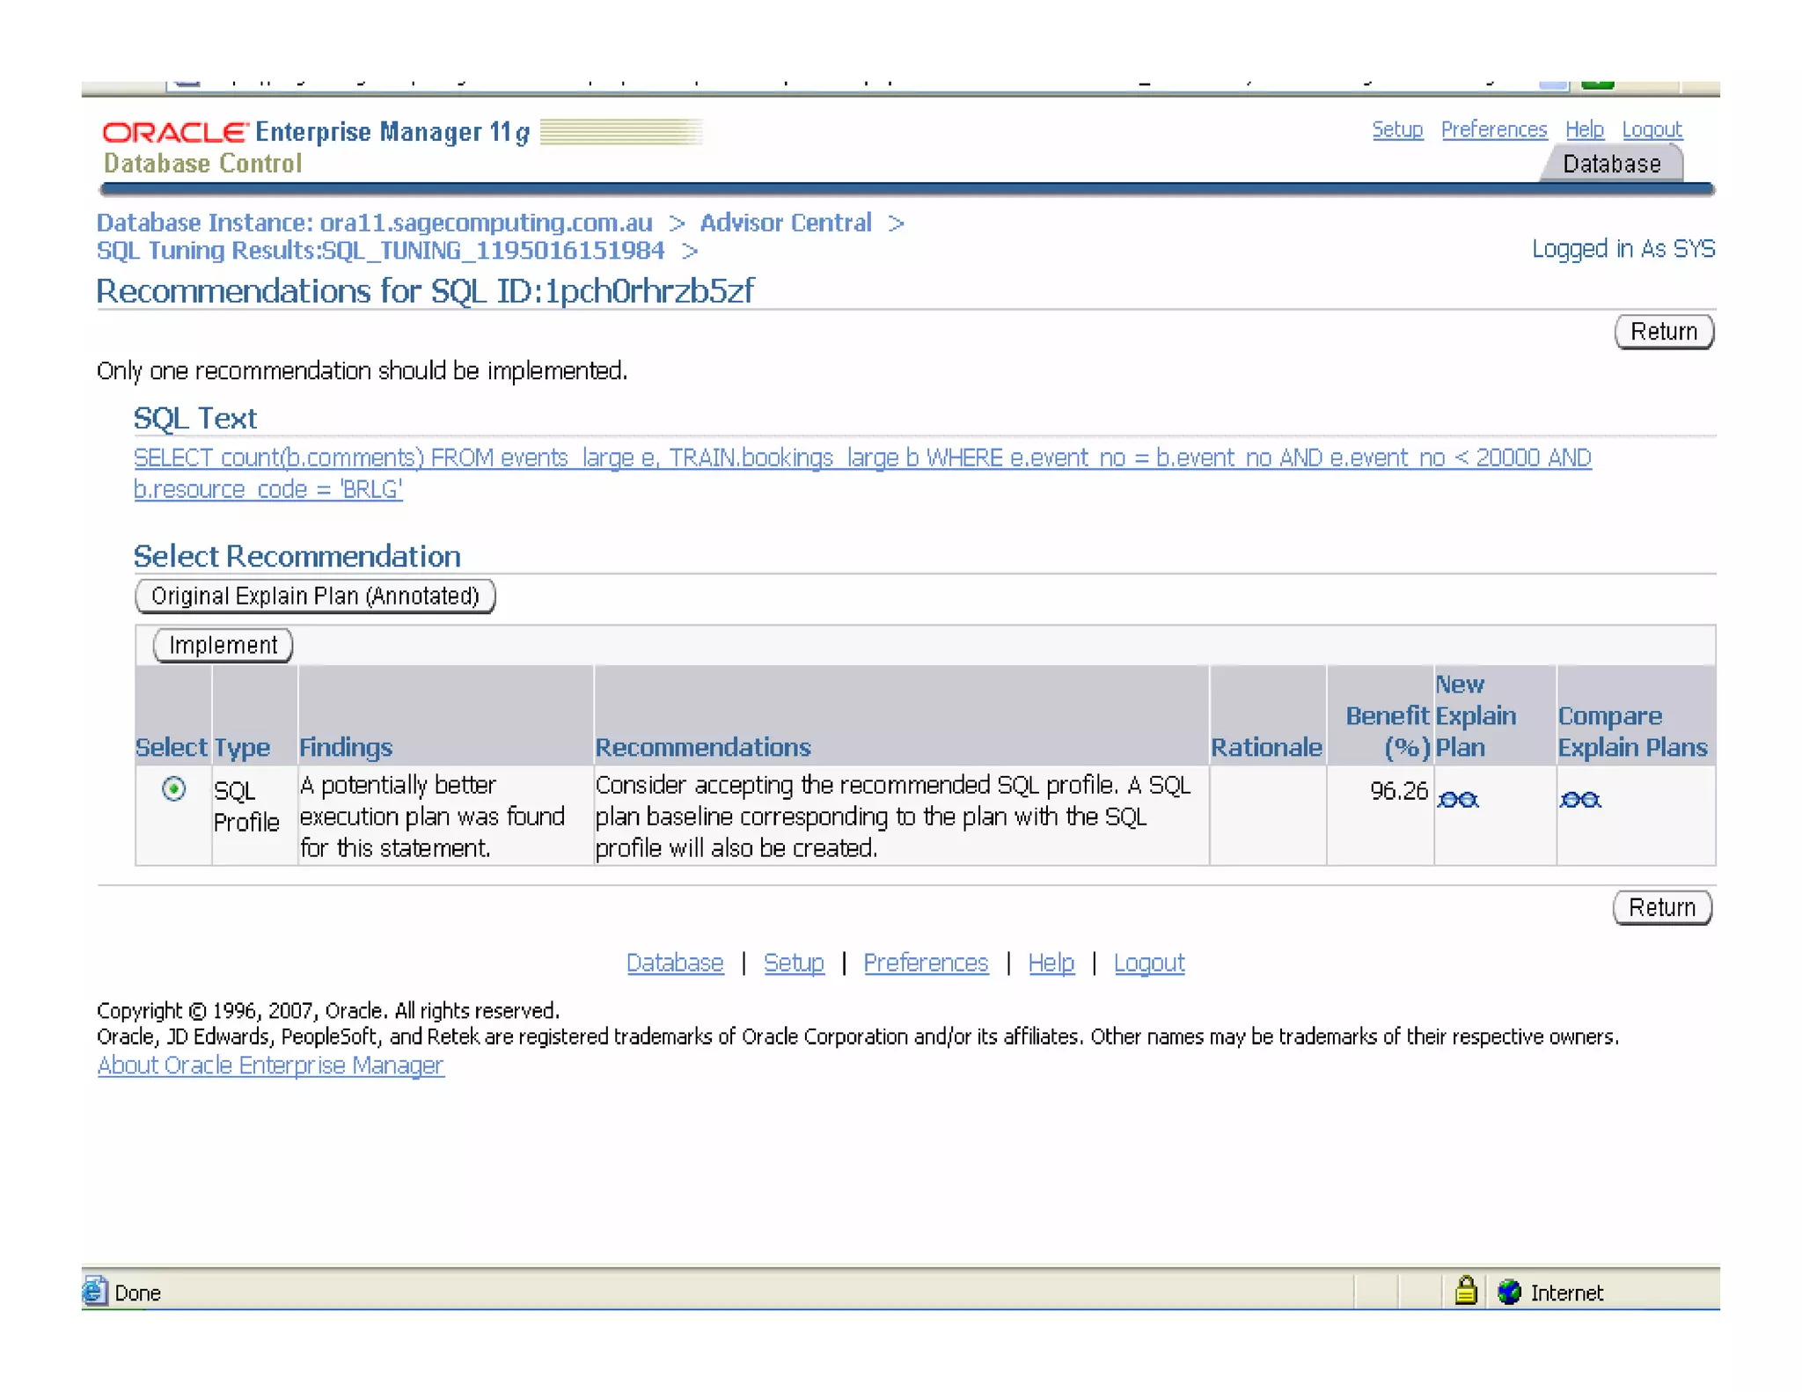Go to Advisor Central breadcrumb
1802x1392 pixels.
pos(786,223)
